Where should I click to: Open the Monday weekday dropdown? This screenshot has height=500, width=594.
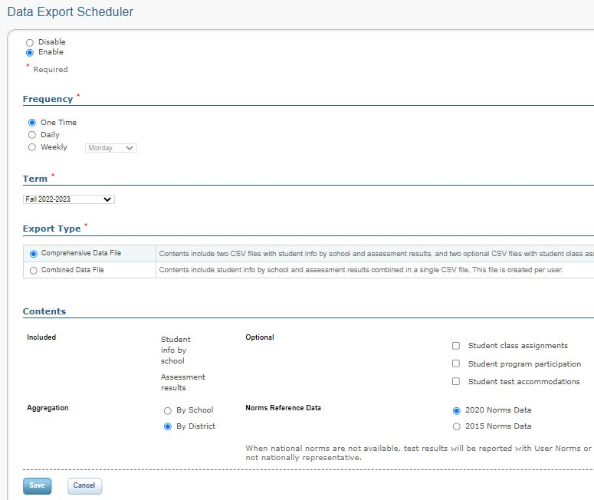coord(111,148)
